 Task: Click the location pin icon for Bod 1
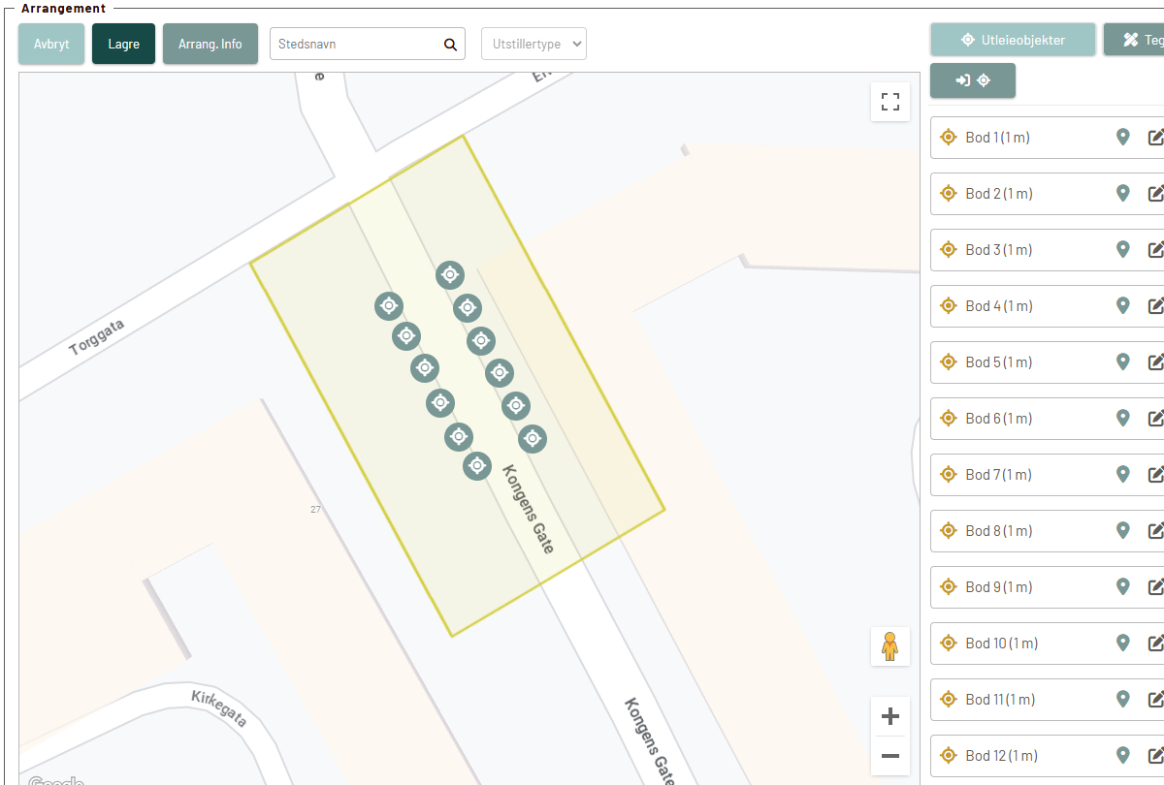pos(1123,138)
